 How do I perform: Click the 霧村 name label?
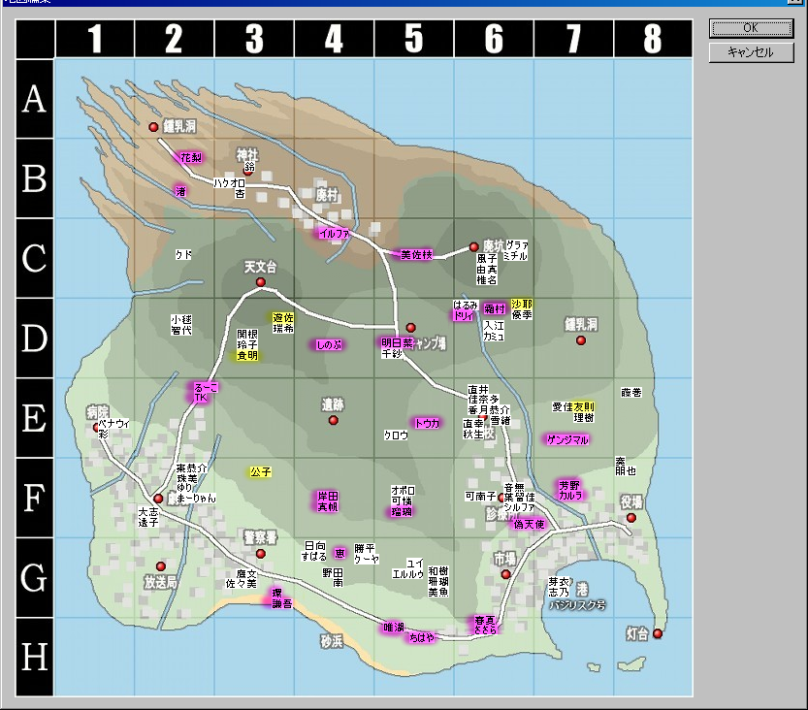495,308
